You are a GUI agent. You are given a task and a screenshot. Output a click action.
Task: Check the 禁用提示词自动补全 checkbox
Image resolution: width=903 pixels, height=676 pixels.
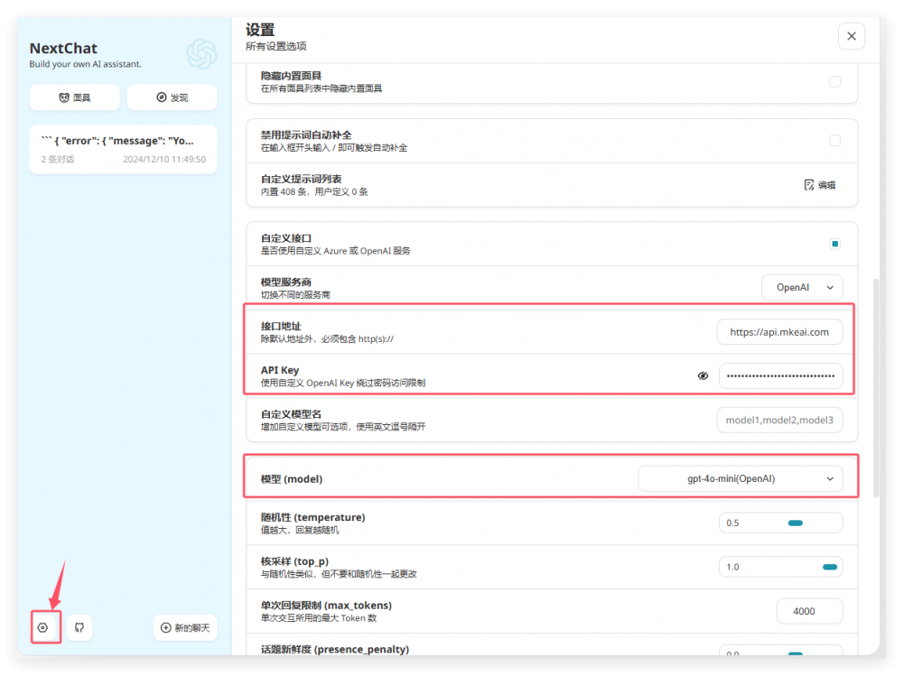[x=834, y=141]
